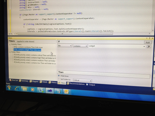The height and width of the screenshot is (116, 155).
Task: Click 'contentSeparator' assignment line in code
Action: [59, 19]
